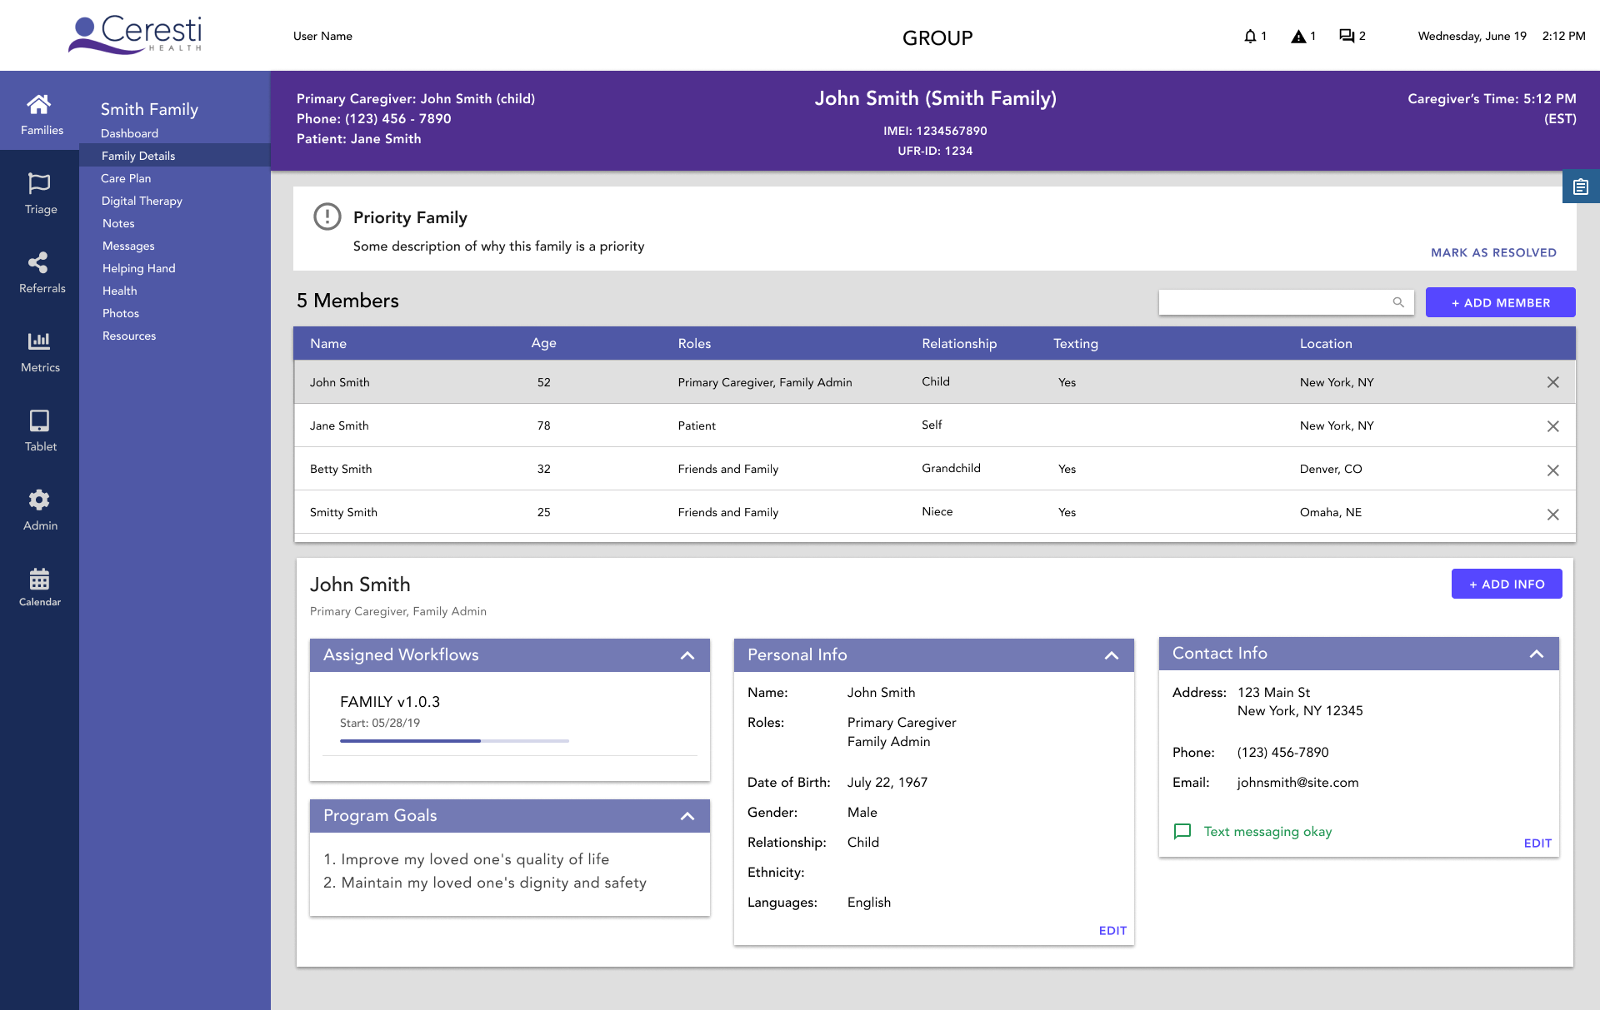Open Care Plan from the family menu
The width and height of the screenshot is (1600, 1010).
click(x=126, y=178)
